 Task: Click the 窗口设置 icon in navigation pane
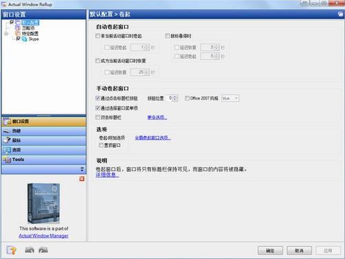[7, 122]
